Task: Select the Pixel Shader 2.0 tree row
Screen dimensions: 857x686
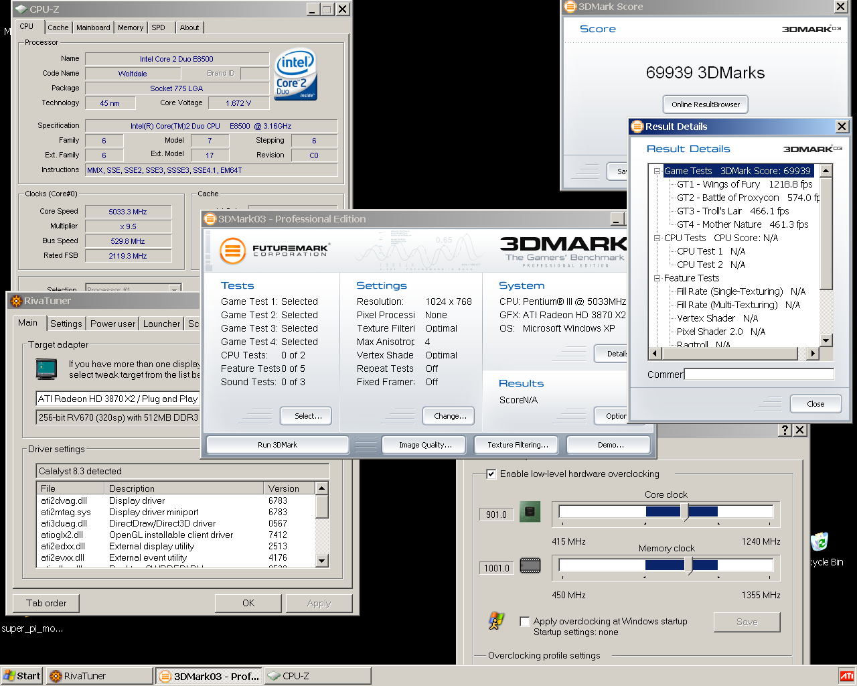Action: coord(720,332)
